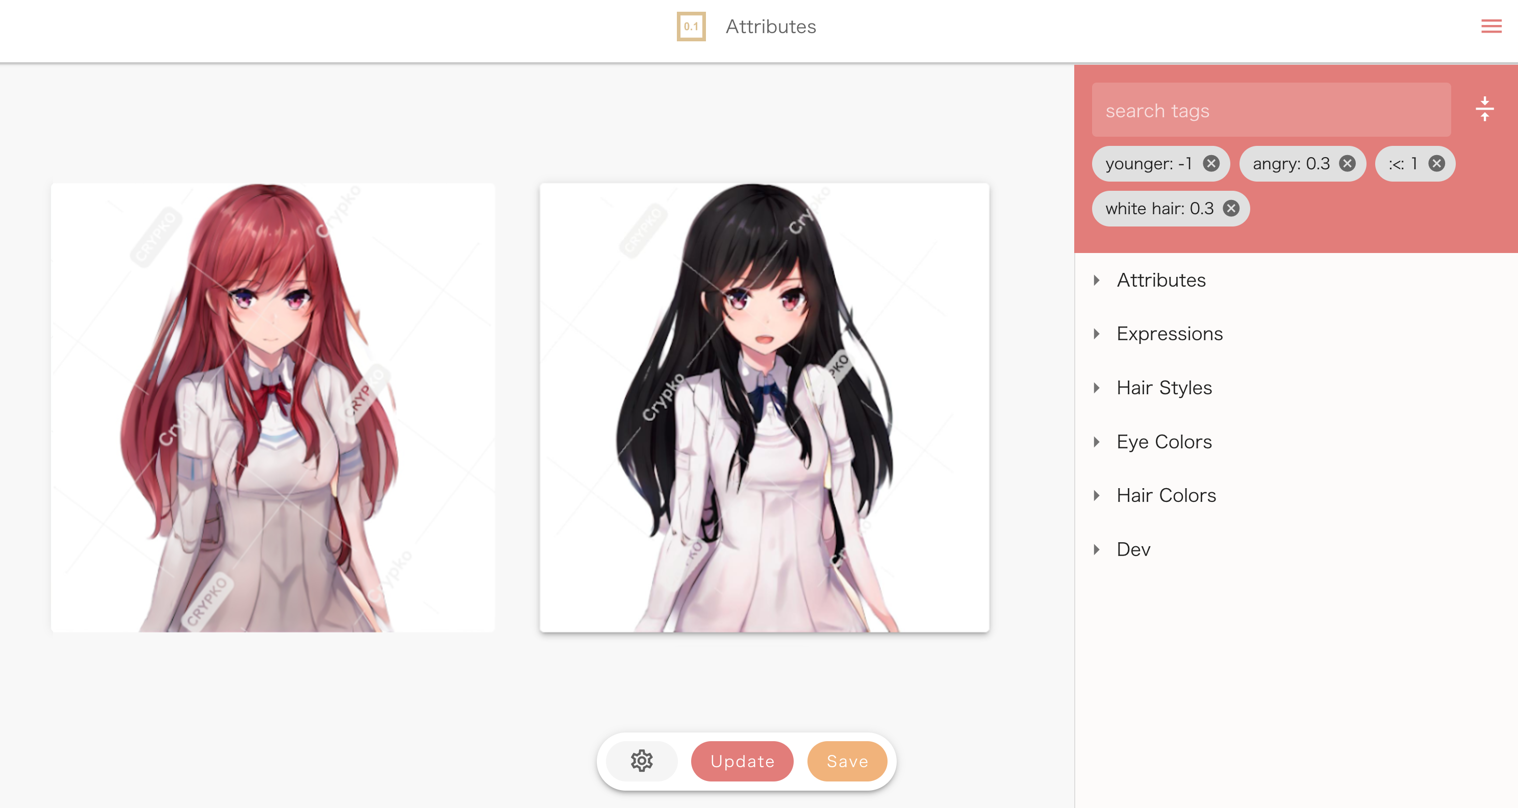1518x808 pixels.
Task: Remove the 'younger: -1' tag
Action: [x=1212, y=164]
